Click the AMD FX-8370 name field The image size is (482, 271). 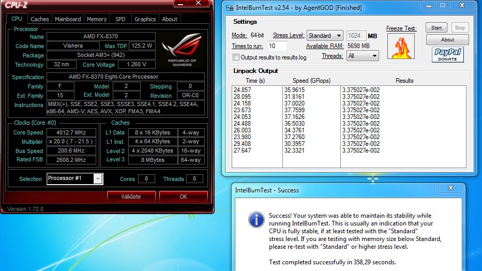pos(101,36)
